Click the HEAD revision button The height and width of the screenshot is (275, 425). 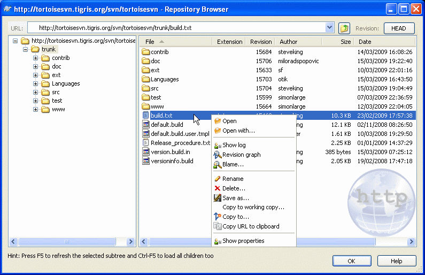pyautogui.click(x=399, y=28)
